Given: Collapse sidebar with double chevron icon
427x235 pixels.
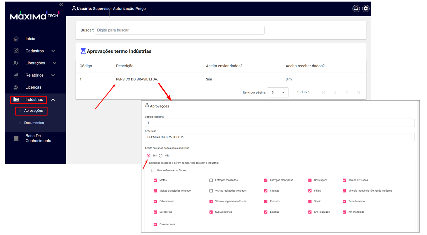Looking at the screenshot, I should point(61,5).
